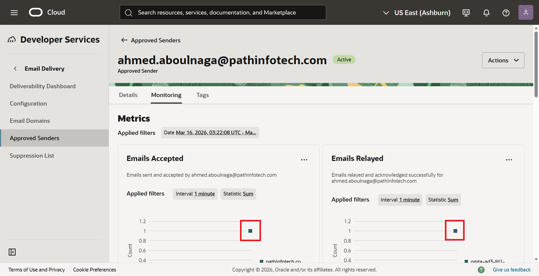Image resolution: width=539 pixels, height=276 pixels.
Task: Click the Give us feedback link
Action: tap(511, 270)
